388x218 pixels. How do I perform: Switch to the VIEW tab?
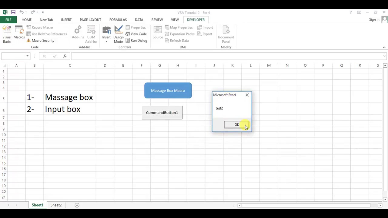click(175, 20)
